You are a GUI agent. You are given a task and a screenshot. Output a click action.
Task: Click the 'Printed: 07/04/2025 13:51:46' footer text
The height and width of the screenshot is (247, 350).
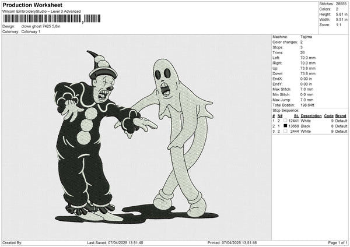[x=232, y=243]
